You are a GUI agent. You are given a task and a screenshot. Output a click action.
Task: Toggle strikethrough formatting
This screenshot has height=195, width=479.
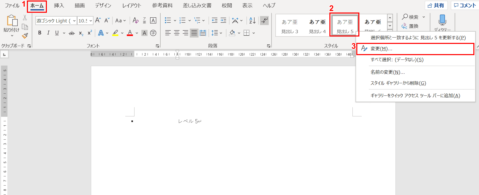(x=72, y=33)
